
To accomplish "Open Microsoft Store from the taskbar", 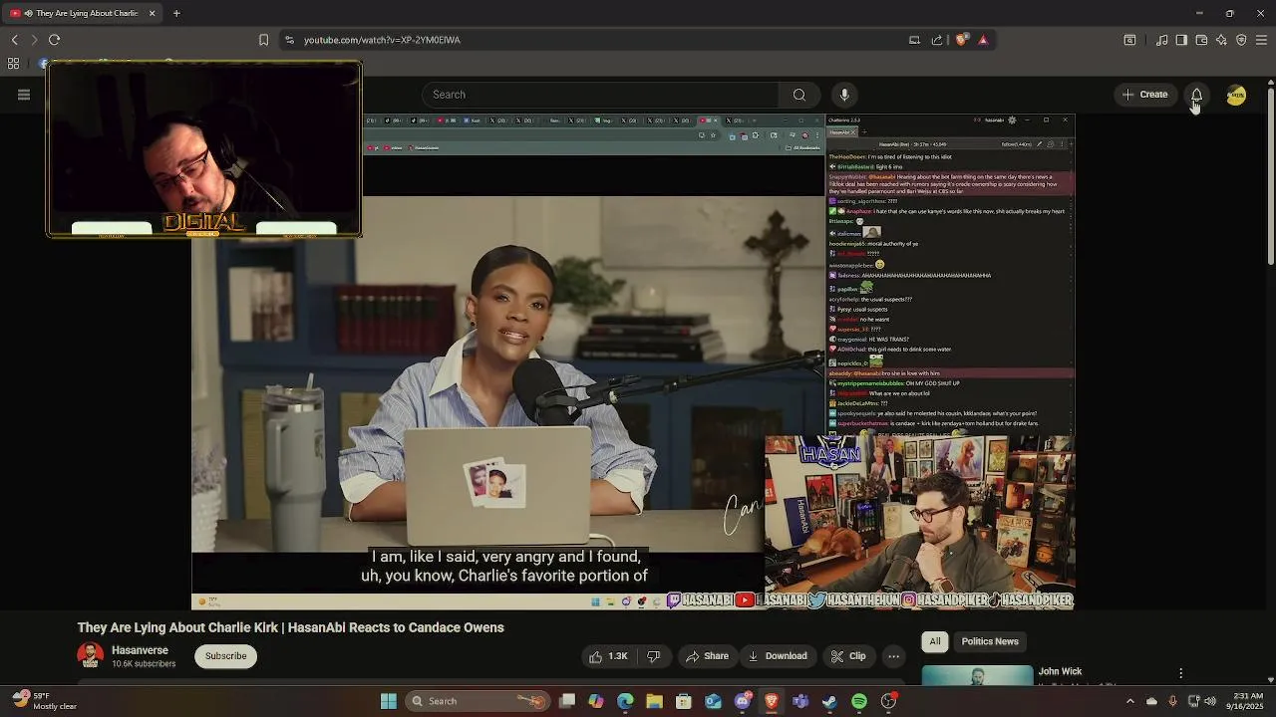I will point(684,701).
